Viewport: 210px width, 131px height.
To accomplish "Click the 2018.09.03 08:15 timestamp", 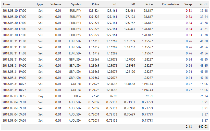I will pyautogui.click(x=14, y=96).
